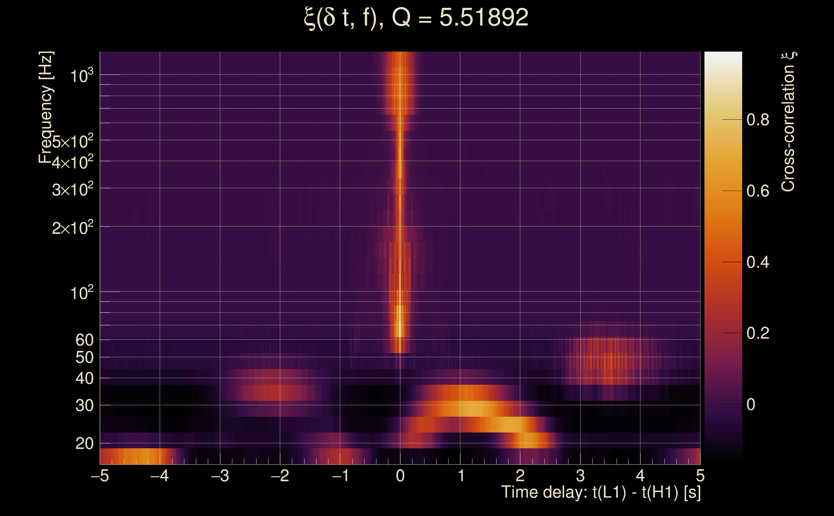Click the 0 tick label on the colorbar
The width and height of the screenshot is (834, 516).
click(x=751, y=404)
